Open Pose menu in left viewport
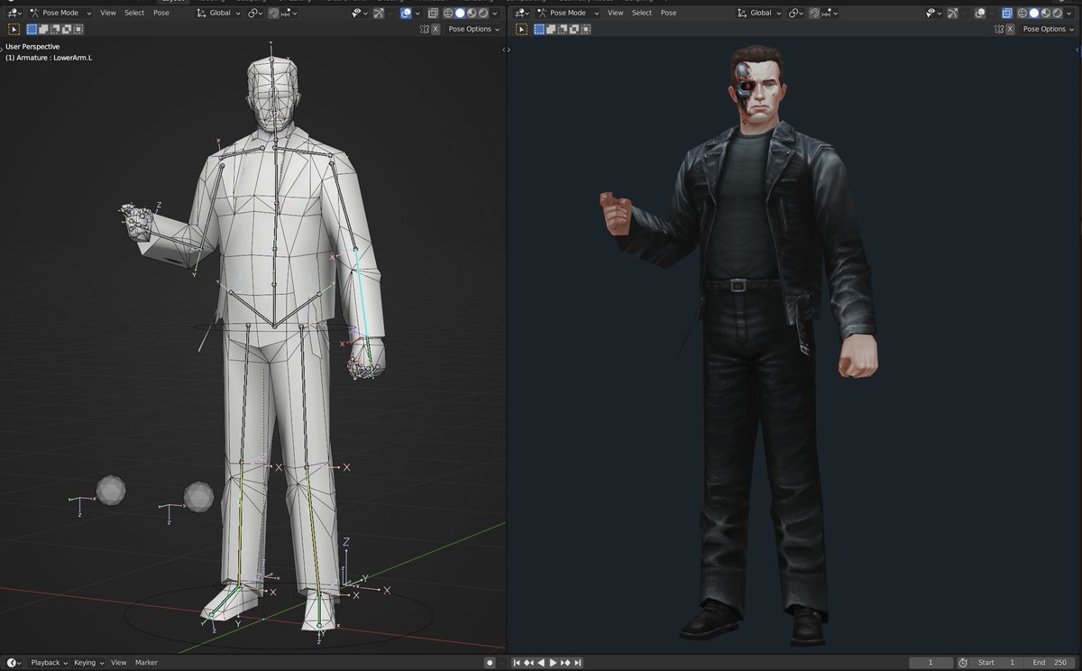1082x671 pixels. click(161, 13)
